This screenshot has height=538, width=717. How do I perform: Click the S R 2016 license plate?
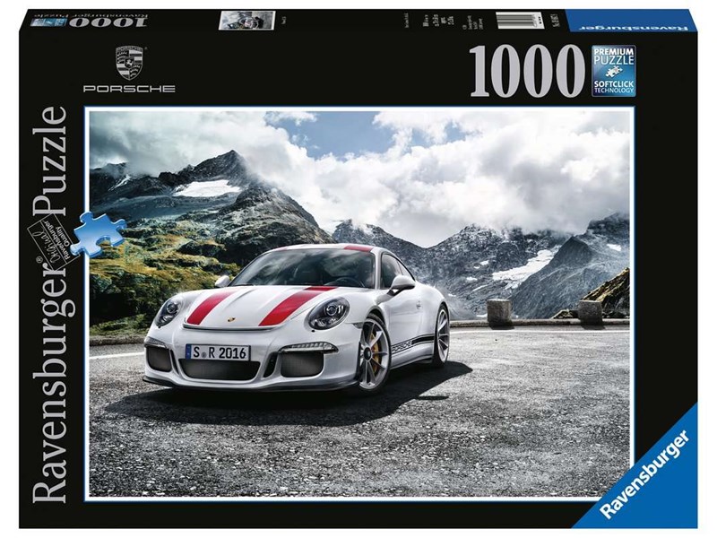pyautogui.click(x=218, y=352)
